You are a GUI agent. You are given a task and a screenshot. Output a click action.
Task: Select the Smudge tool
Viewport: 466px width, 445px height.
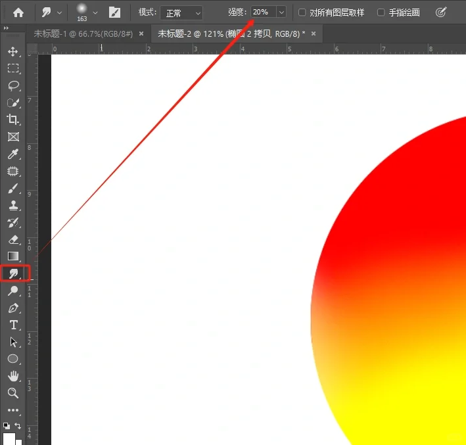click(x=12, y=273)
